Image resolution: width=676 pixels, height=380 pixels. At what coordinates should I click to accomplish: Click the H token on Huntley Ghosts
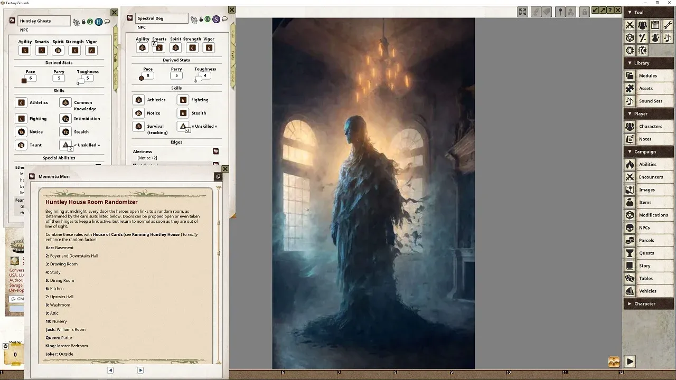click(x=98, y=22)
